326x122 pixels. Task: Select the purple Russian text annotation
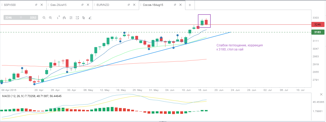[x=240, y=47]
